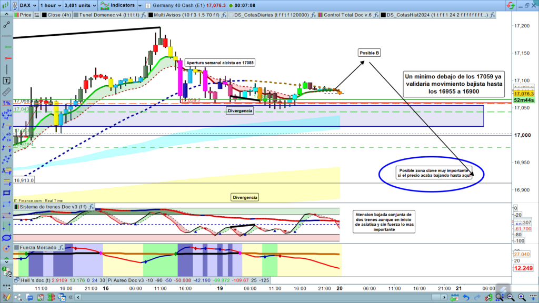Toggle the Close (4h) color box
The image size is (539, 303).
pyautogui.click(x=44, y=15)
